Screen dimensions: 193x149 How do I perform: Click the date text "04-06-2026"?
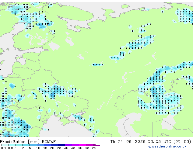[x=131, y=142]
